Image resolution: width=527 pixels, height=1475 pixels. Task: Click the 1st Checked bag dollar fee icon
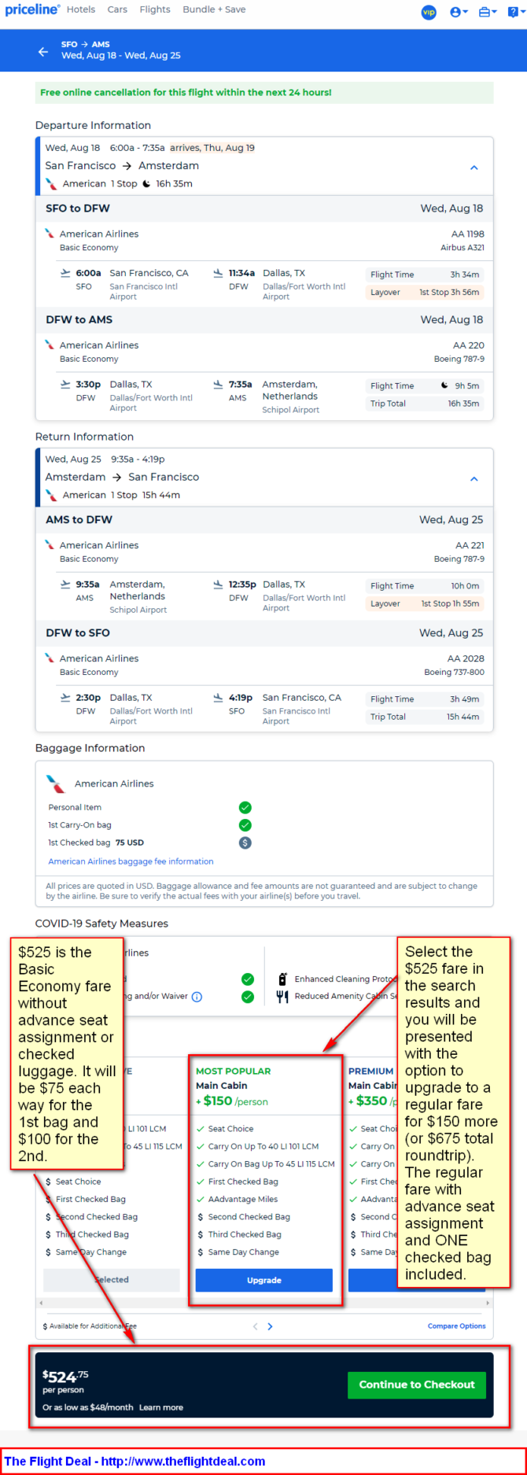coord(245,843)
